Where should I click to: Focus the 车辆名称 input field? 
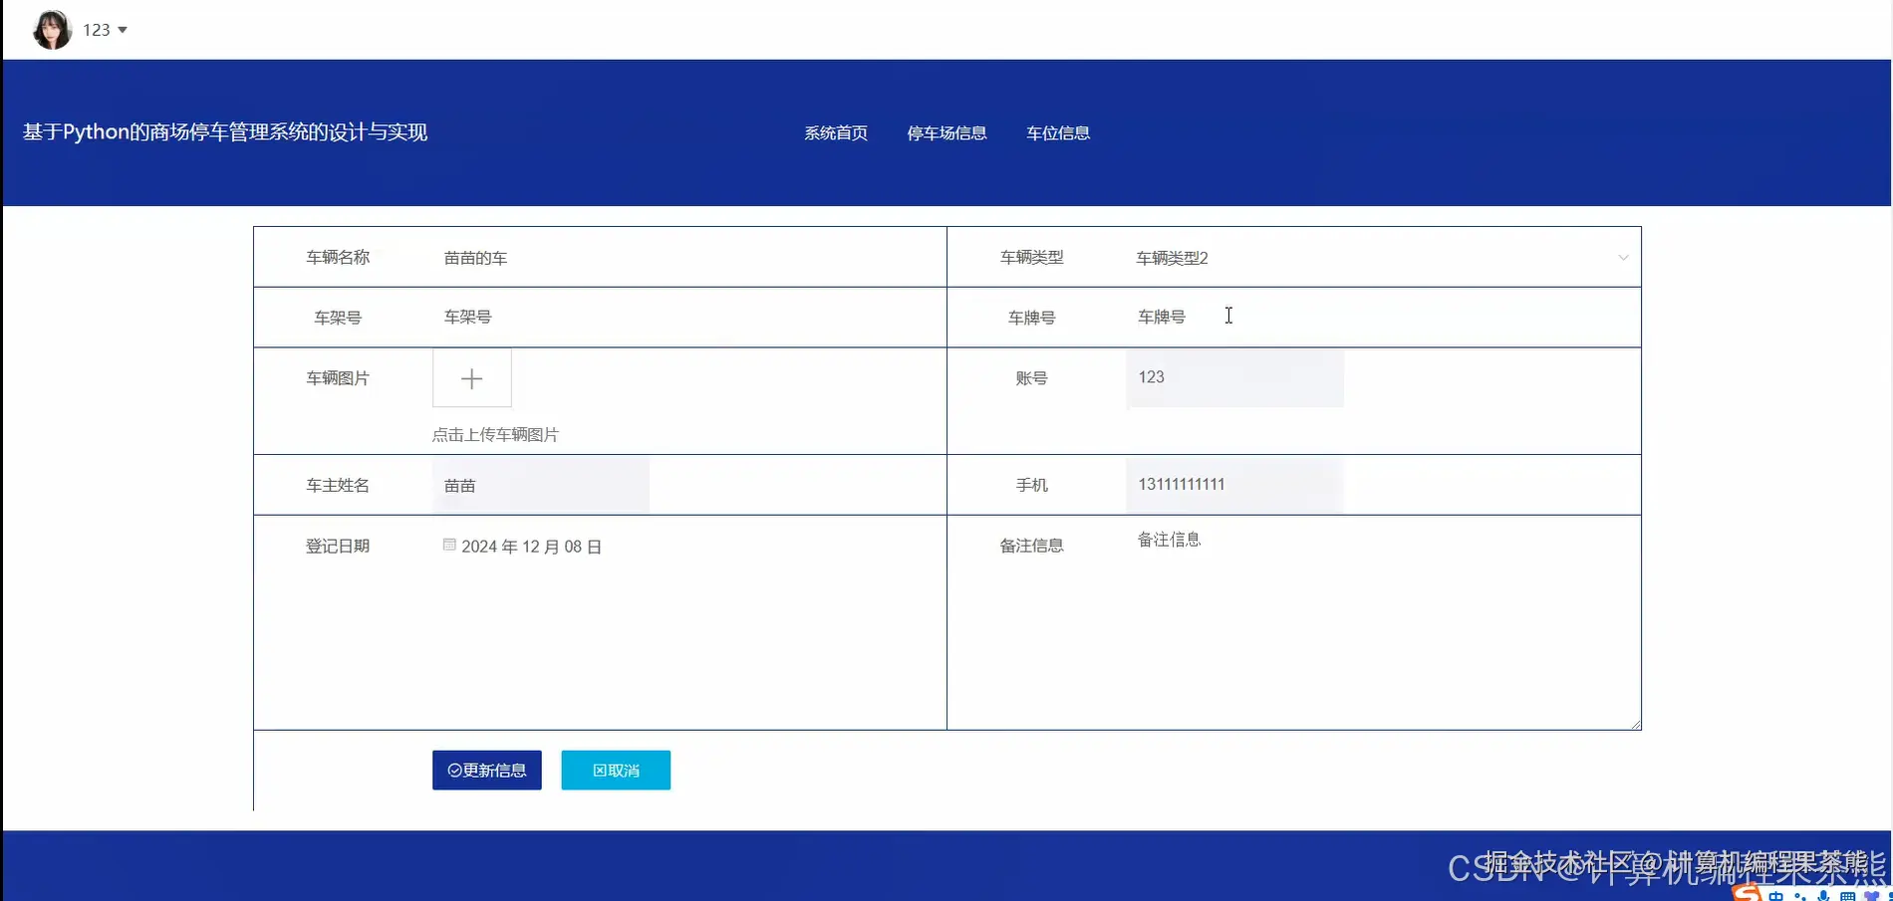(x=688, y=258)
